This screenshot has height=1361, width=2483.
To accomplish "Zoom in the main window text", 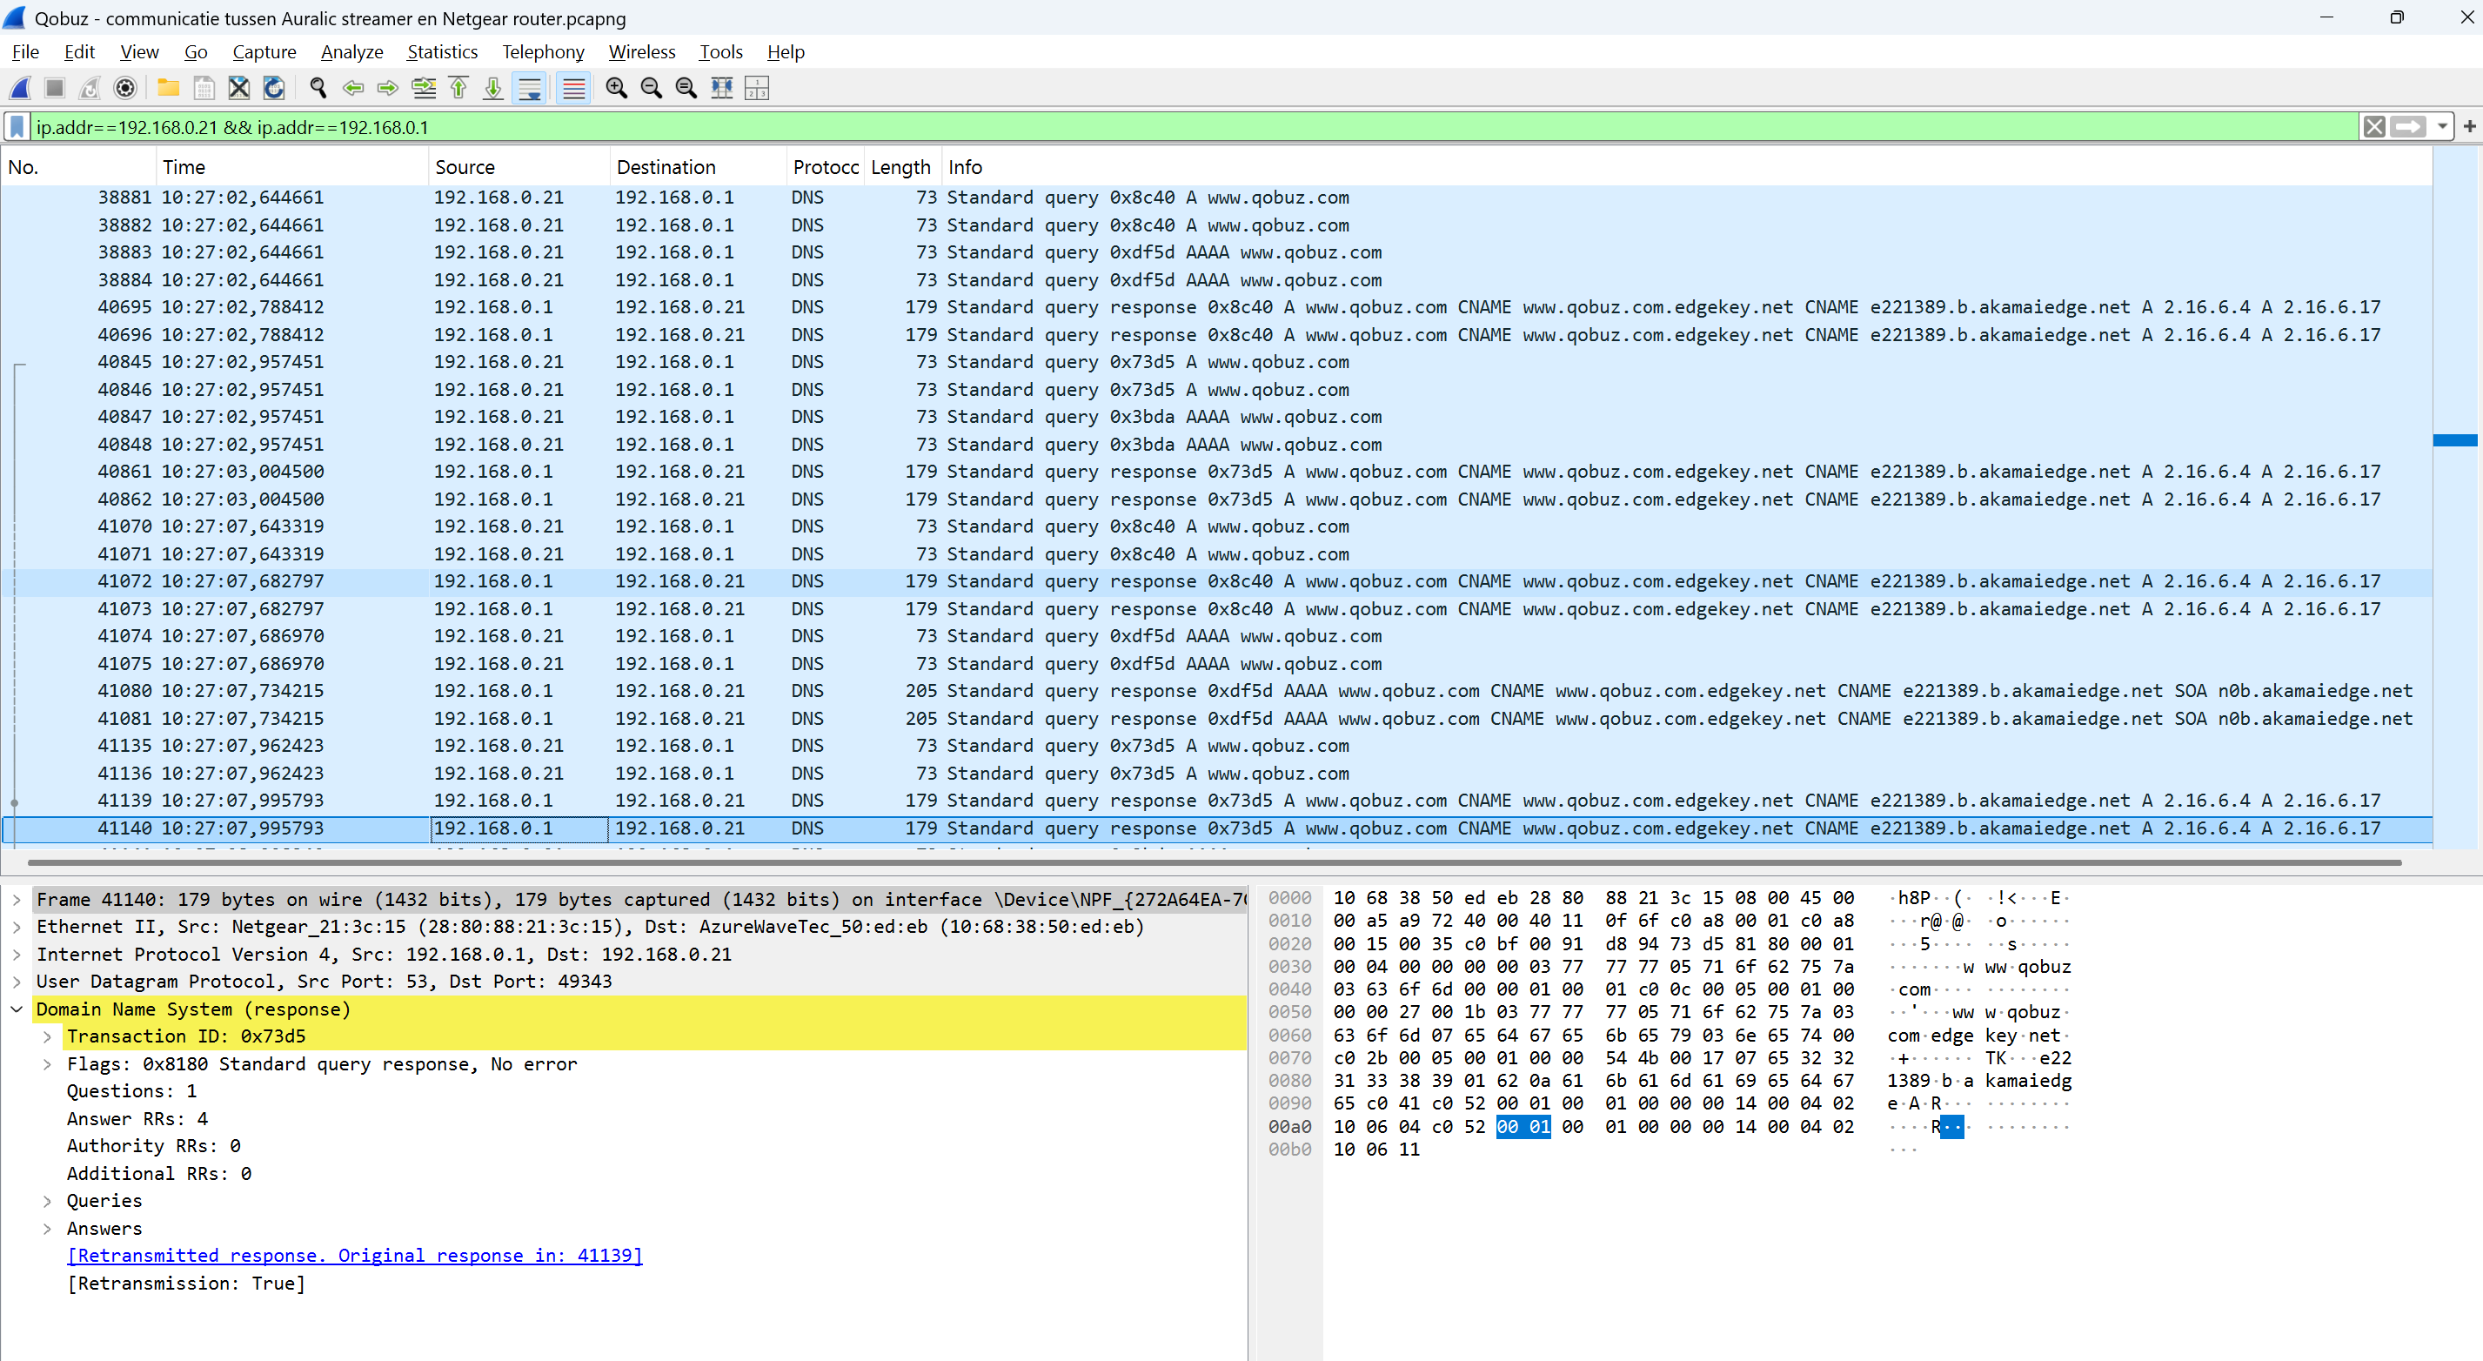I will click(x=616, y=89).
